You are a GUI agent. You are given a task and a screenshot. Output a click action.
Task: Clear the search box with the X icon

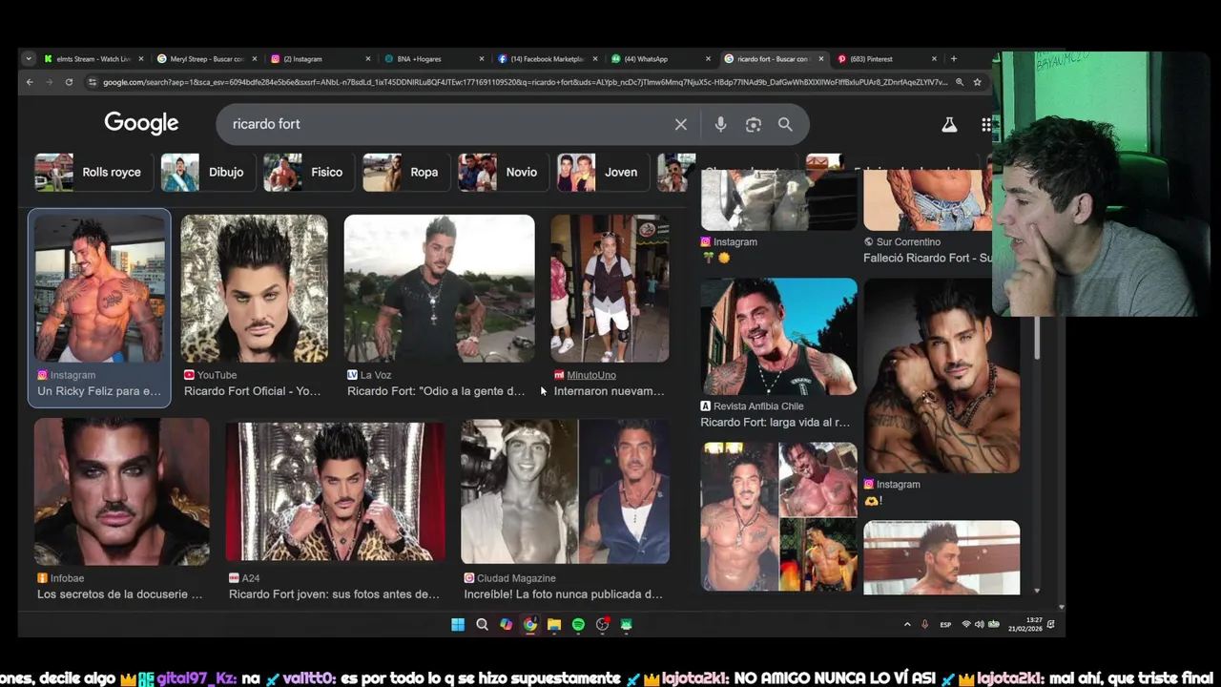click(680, 124)
